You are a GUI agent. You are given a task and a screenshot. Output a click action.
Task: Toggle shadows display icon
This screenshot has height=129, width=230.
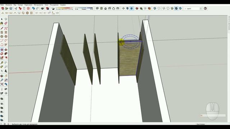[53, 9]
